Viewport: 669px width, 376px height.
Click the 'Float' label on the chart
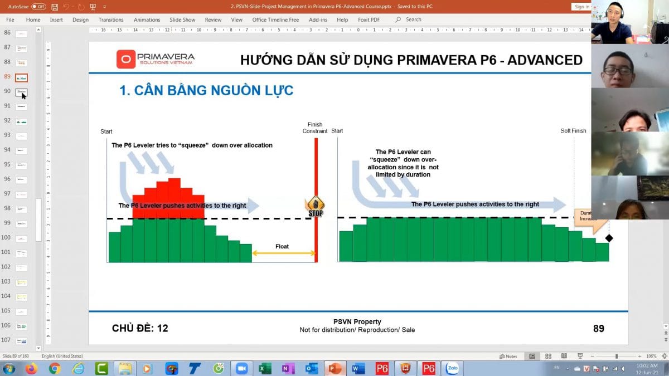[282, 246]
